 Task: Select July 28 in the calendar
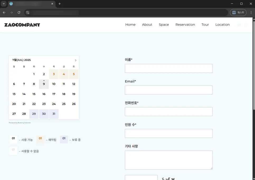click(24, 114)
